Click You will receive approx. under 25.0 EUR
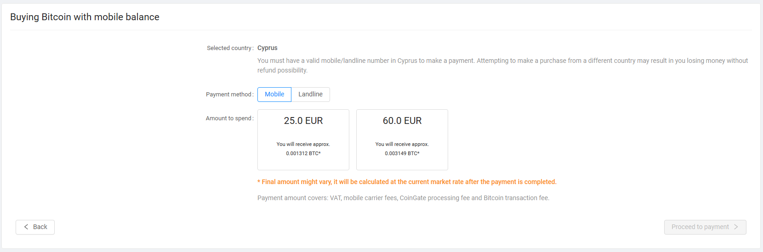Image resolution: width=763 pixels, height=252 pixels. (303, 144)
